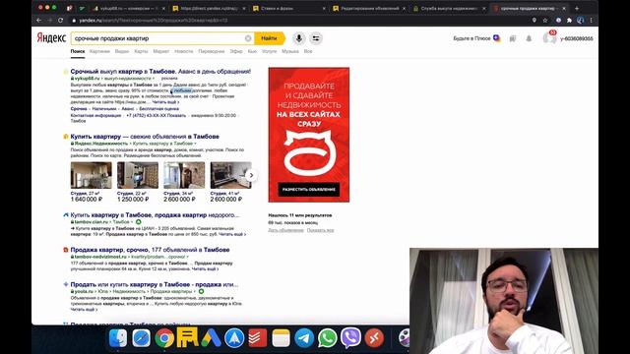Click Бесплатная оценка quick link
The image size is (630, 354).
click(159, 109)
